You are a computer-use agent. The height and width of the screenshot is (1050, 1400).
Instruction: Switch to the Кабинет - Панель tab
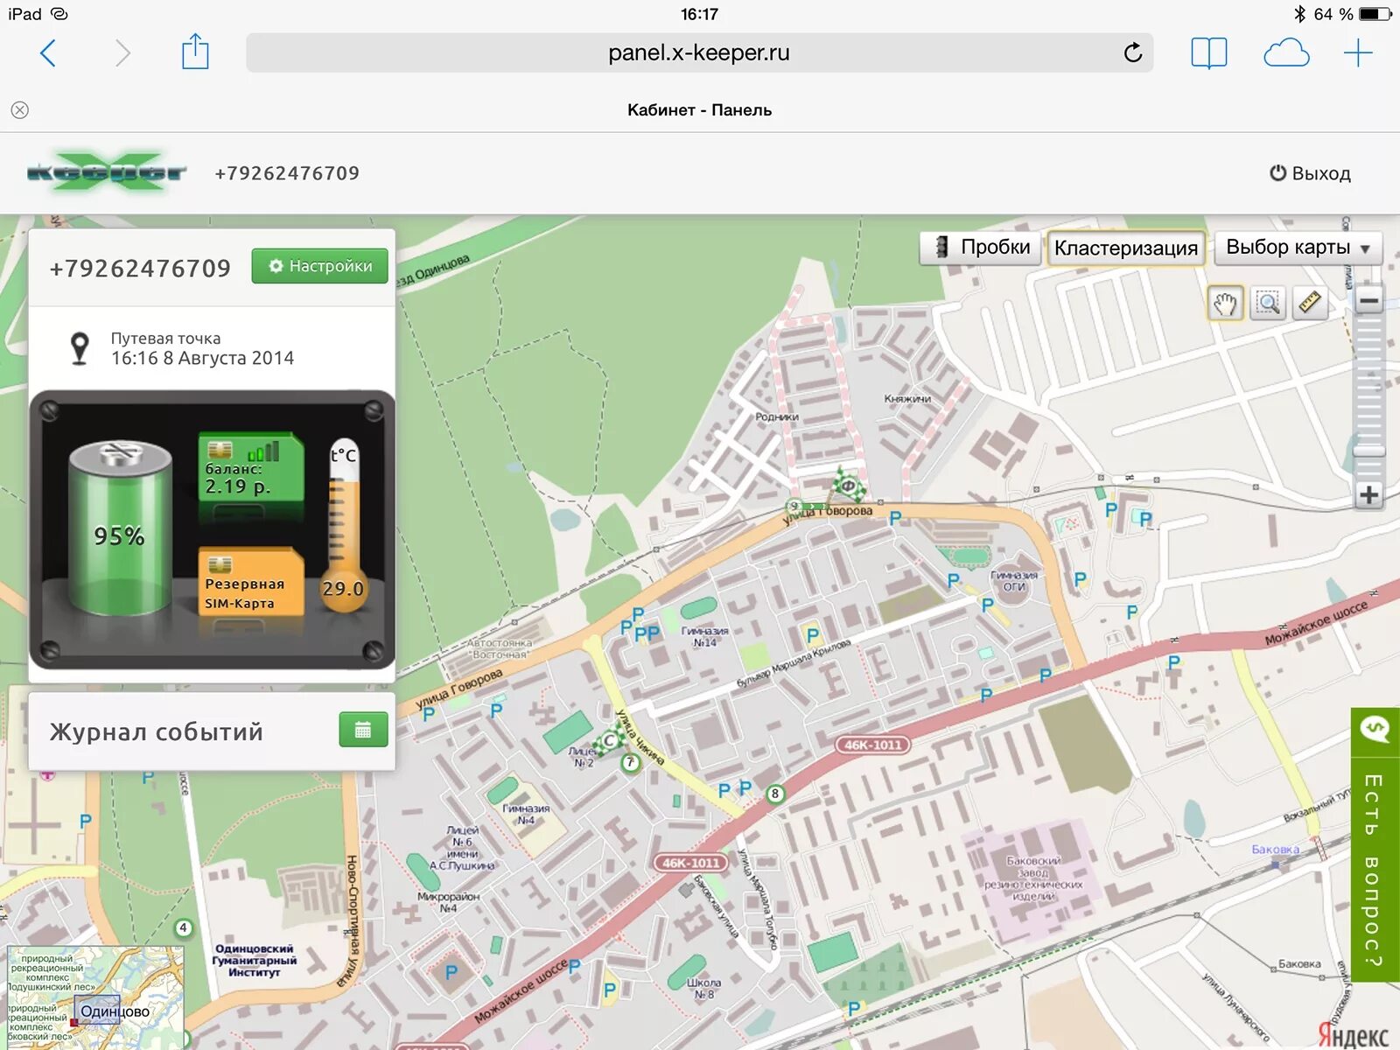point(699,110)
